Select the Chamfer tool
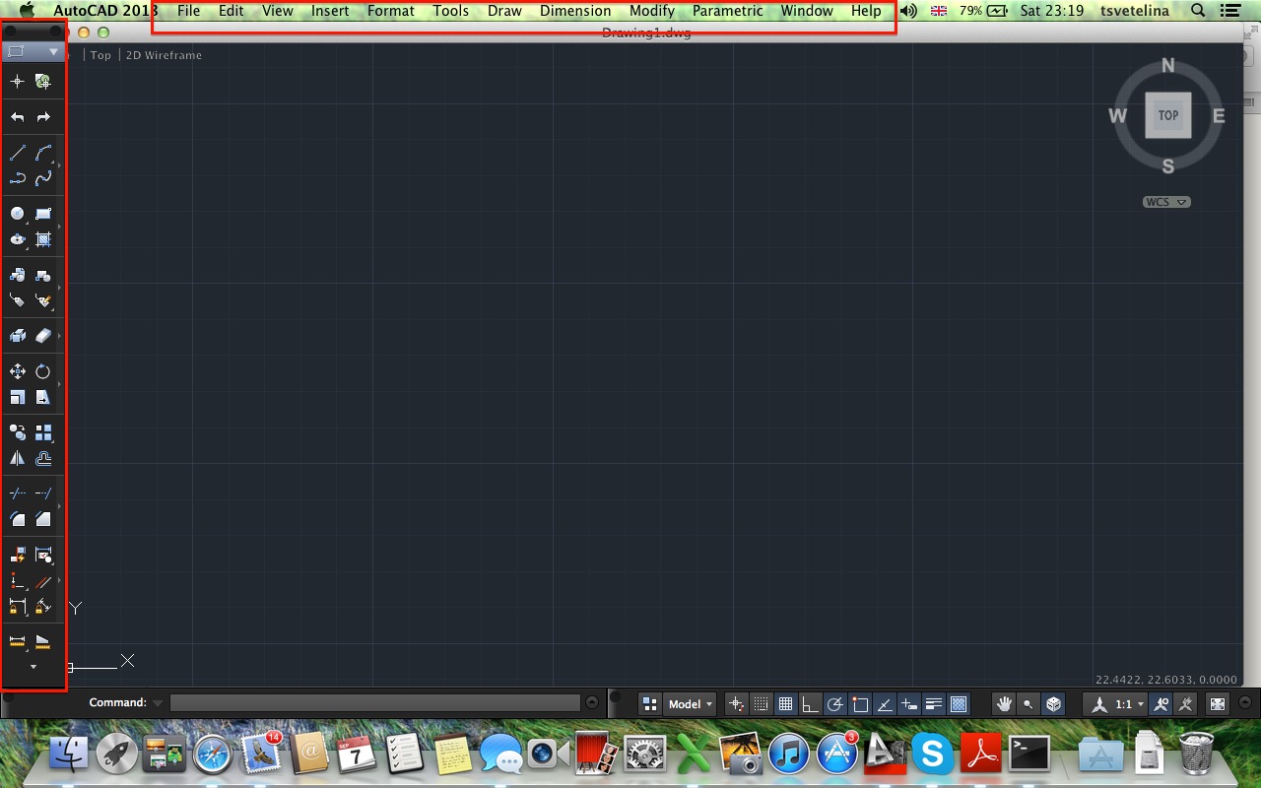1261x788 pixels. [43, 519]
